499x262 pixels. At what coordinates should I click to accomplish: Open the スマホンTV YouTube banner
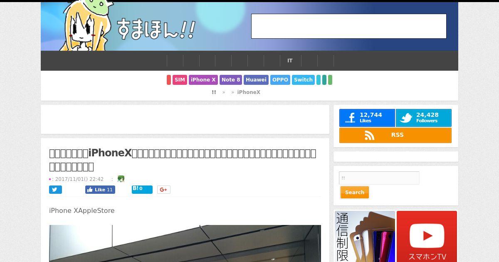427,236
